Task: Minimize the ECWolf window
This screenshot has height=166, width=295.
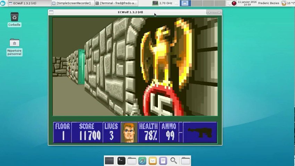Action: (x=214, y=12)
